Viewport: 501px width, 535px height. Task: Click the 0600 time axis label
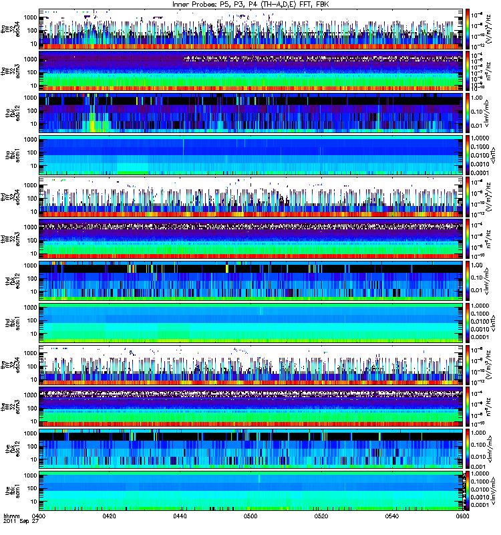coord(462,516)
